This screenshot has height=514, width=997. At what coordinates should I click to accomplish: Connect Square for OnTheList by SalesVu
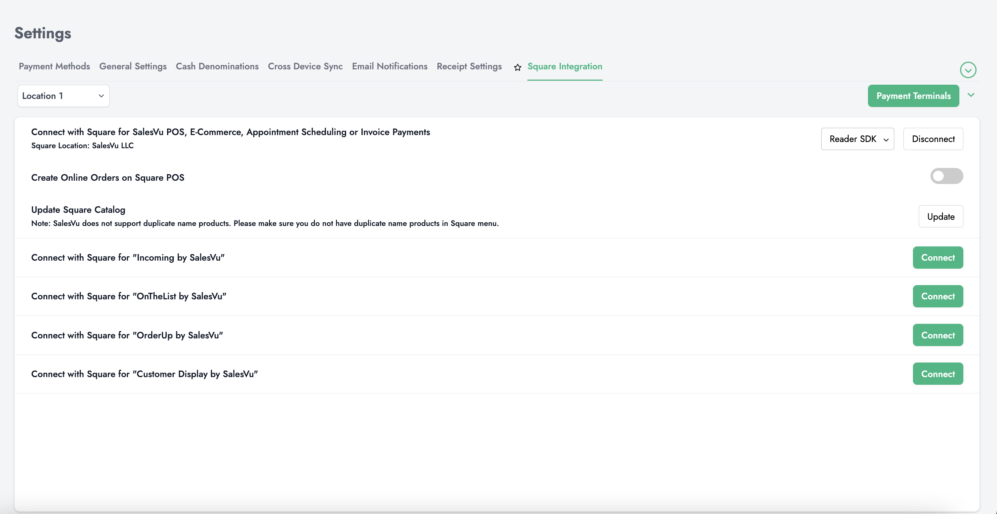[937, 296]
